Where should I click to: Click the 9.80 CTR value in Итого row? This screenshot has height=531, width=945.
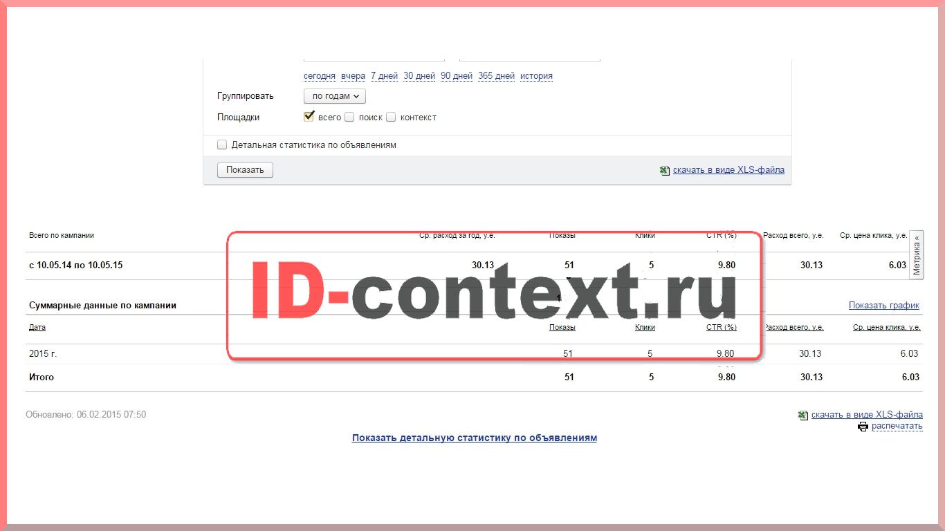pos(726,378)
